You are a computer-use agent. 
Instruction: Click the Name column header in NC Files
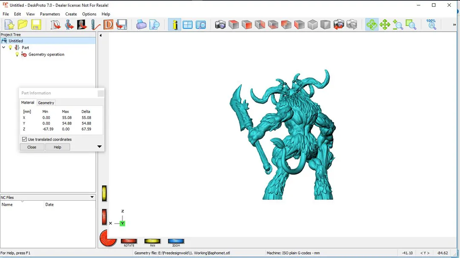click(x=22, y=204)
